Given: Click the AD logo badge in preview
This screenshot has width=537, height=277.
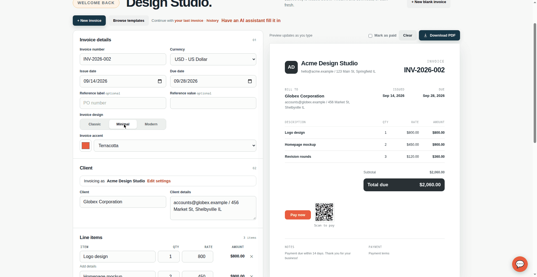Looking at the screenshot, I should click(x=291, y=67).
